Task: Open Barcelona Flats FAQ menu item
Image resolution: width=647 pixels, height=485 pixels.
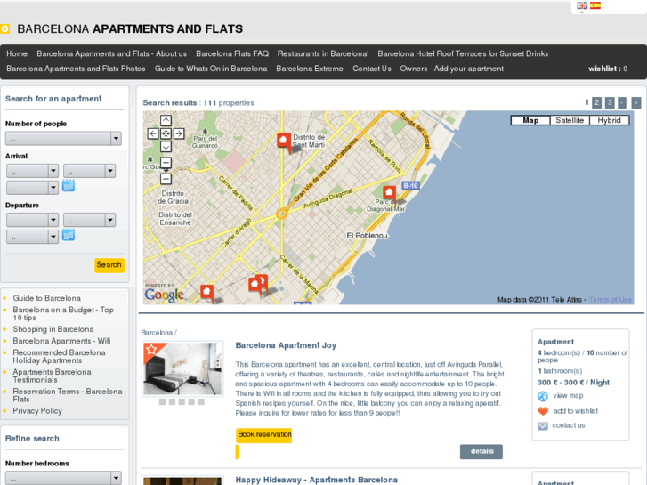Action: click(x=232, y=53)
